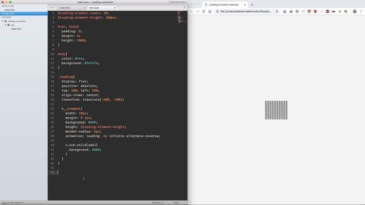Click the $loading-element-height variable on line 2

(80, 18)
